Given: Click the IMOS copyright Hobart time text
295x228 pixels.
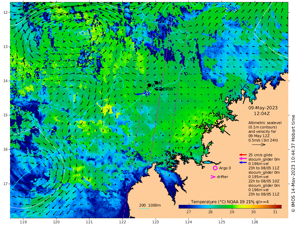Looking at the screenshot, I should point(293,164).
